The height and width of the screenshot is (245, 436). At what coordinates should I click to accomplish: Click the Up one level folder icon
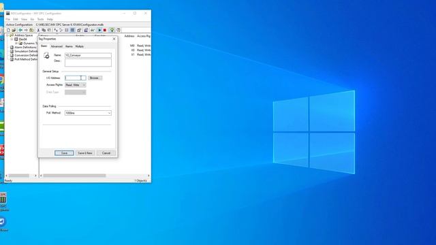coord(31,30)
